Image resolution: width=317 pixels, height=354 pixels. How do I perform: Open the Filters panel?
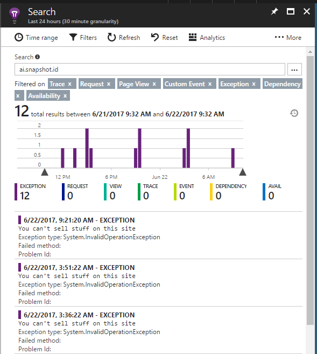click(83, 38)
